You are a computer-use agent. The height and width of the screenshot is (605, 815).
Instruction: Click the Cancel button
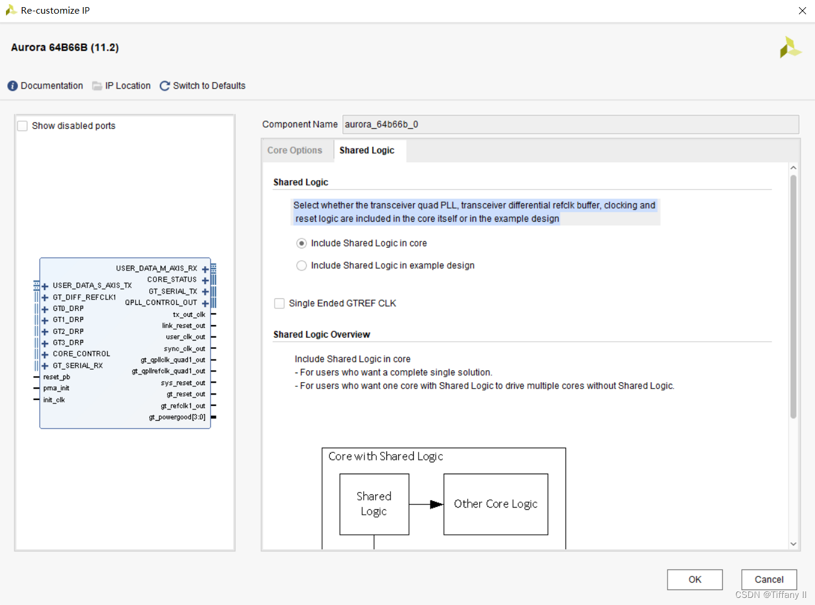pyautogui.click(x=769, y=579)
